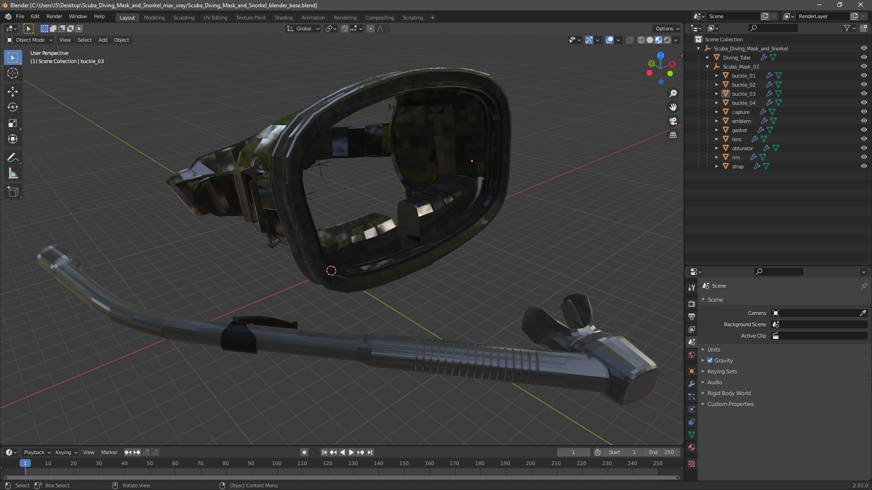Select the Move tool

13,91
